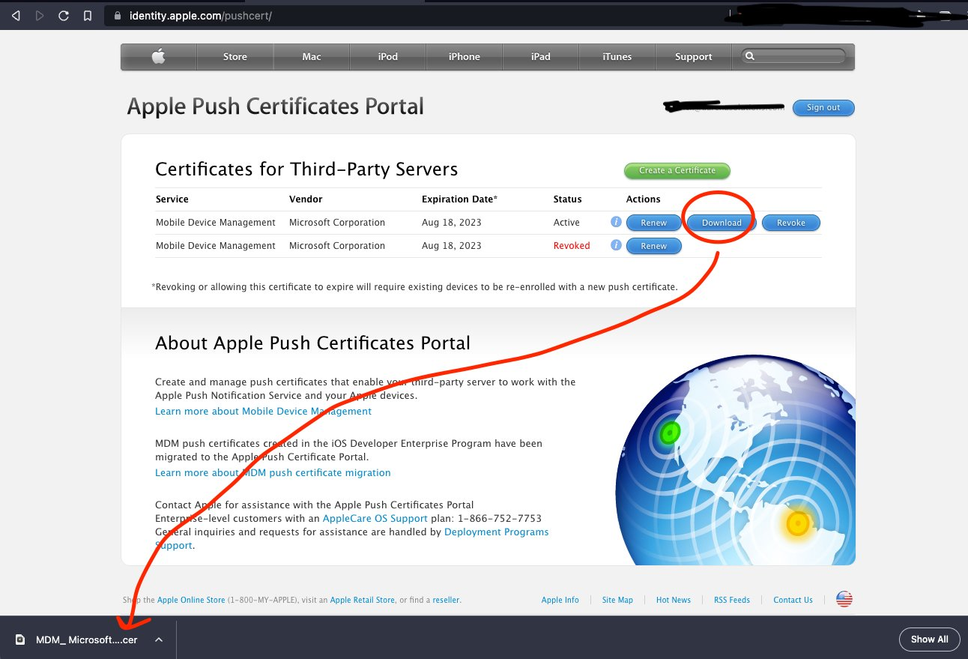Screen dimensions: 968x659
Task: Bookmark this page with bookmark icon
Action: [x=88, y=15]
